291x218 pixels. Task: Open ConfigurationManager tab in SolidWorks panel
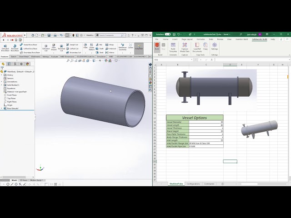(x=15, y=64)
